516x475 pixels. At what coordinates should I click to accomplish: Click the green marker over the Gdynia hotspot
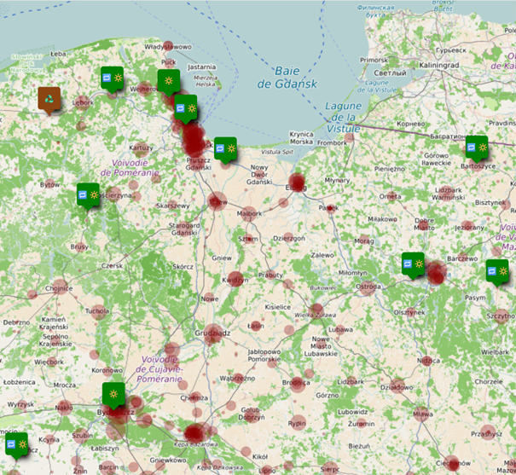[185, 108]
